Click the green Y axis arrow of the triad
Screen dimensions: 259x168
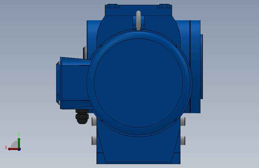(19, 143)
